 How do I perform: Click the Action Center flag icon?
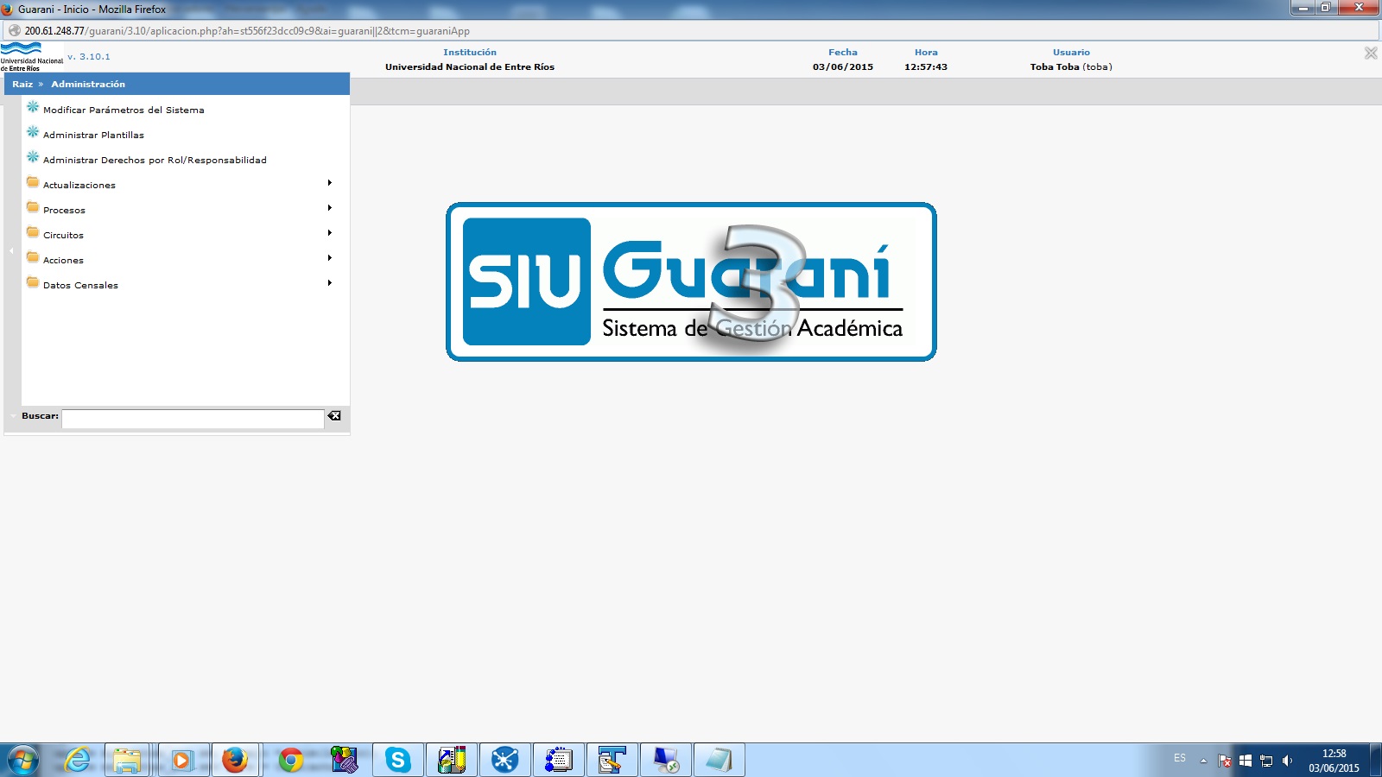pyautogui.click(x=1225, y=761)
